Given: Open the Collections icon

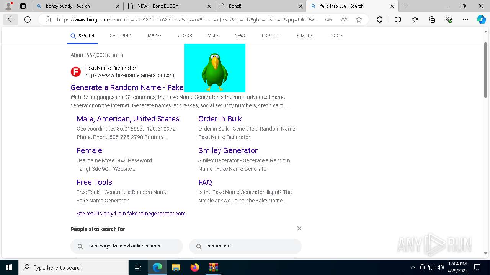Looking at the screenshot, I should coord(432,19).
